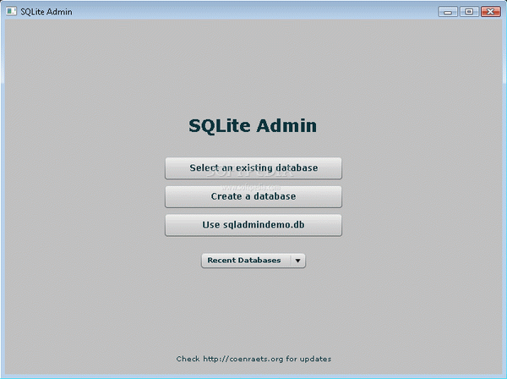The height and width of the screenshot is (379, 507).
Task: Click the coenraets.org updates text
Action: click(x=253, y=359)
